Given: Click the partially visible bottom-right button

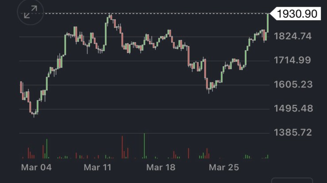Looking at the screenshot, I should (x=292, y=180).
